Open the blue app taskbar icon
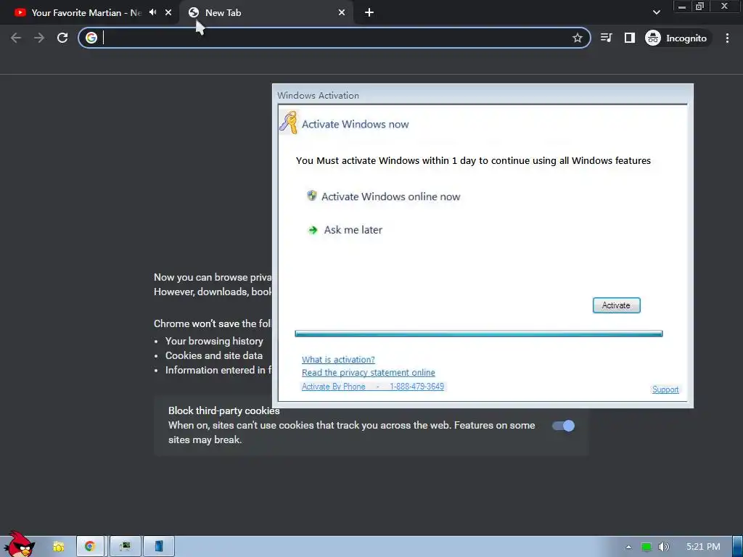The width and height of the screenshot is (743, 557). click(x=159, y=547)
